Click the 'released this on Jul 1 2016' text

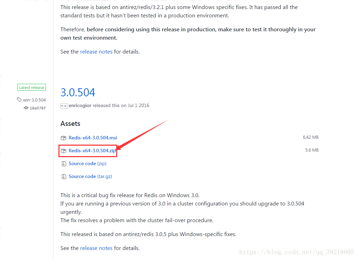(x=121, y=105)
